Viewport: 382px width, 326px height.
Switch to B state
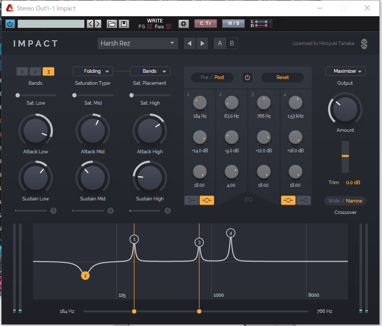[232, 43]
